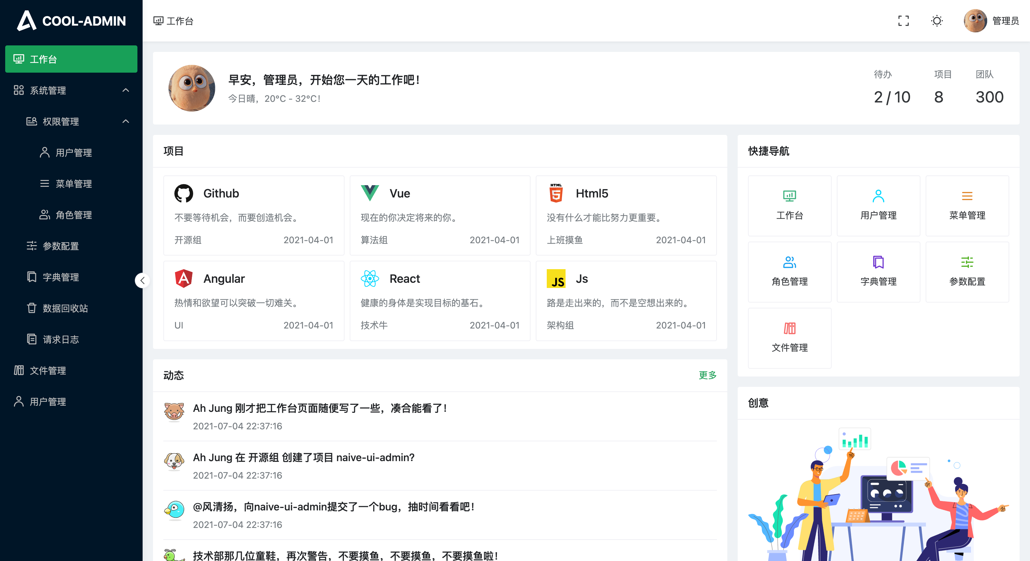1030x561 pixels.
Task: Click the Github project logo
Action: click(x=184, y=193)
